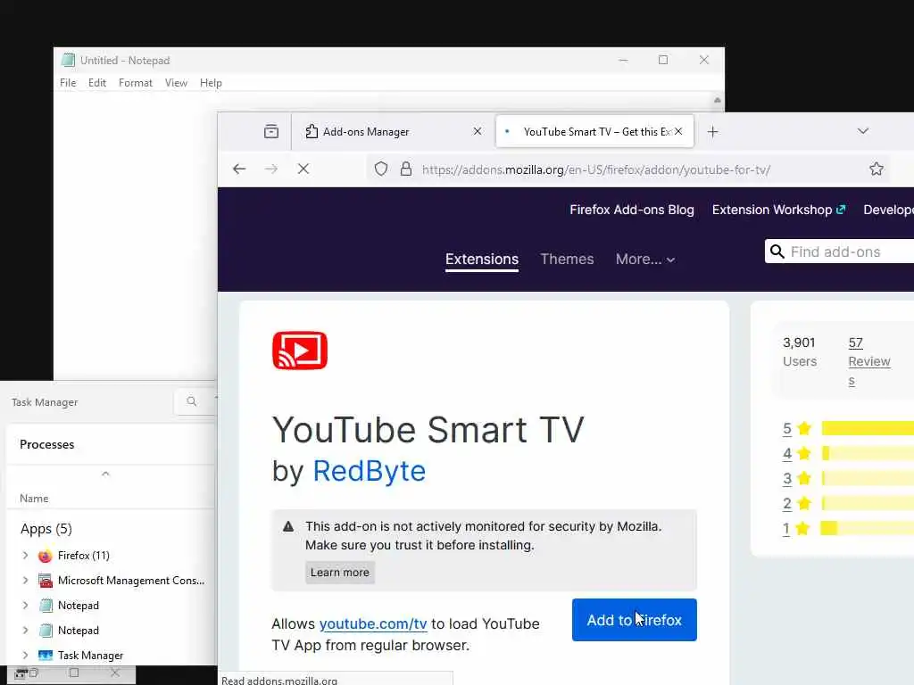Open Notepad Edit menu
The width and height of the screenshot is (914, 685).
tap(96, 83)
